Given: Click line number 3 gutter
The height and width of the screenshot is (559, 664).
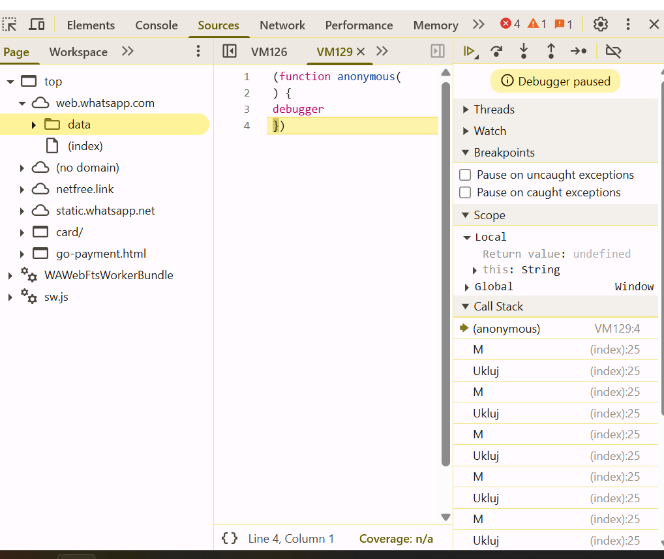Looking at the screenshot, I should point(247,110).
